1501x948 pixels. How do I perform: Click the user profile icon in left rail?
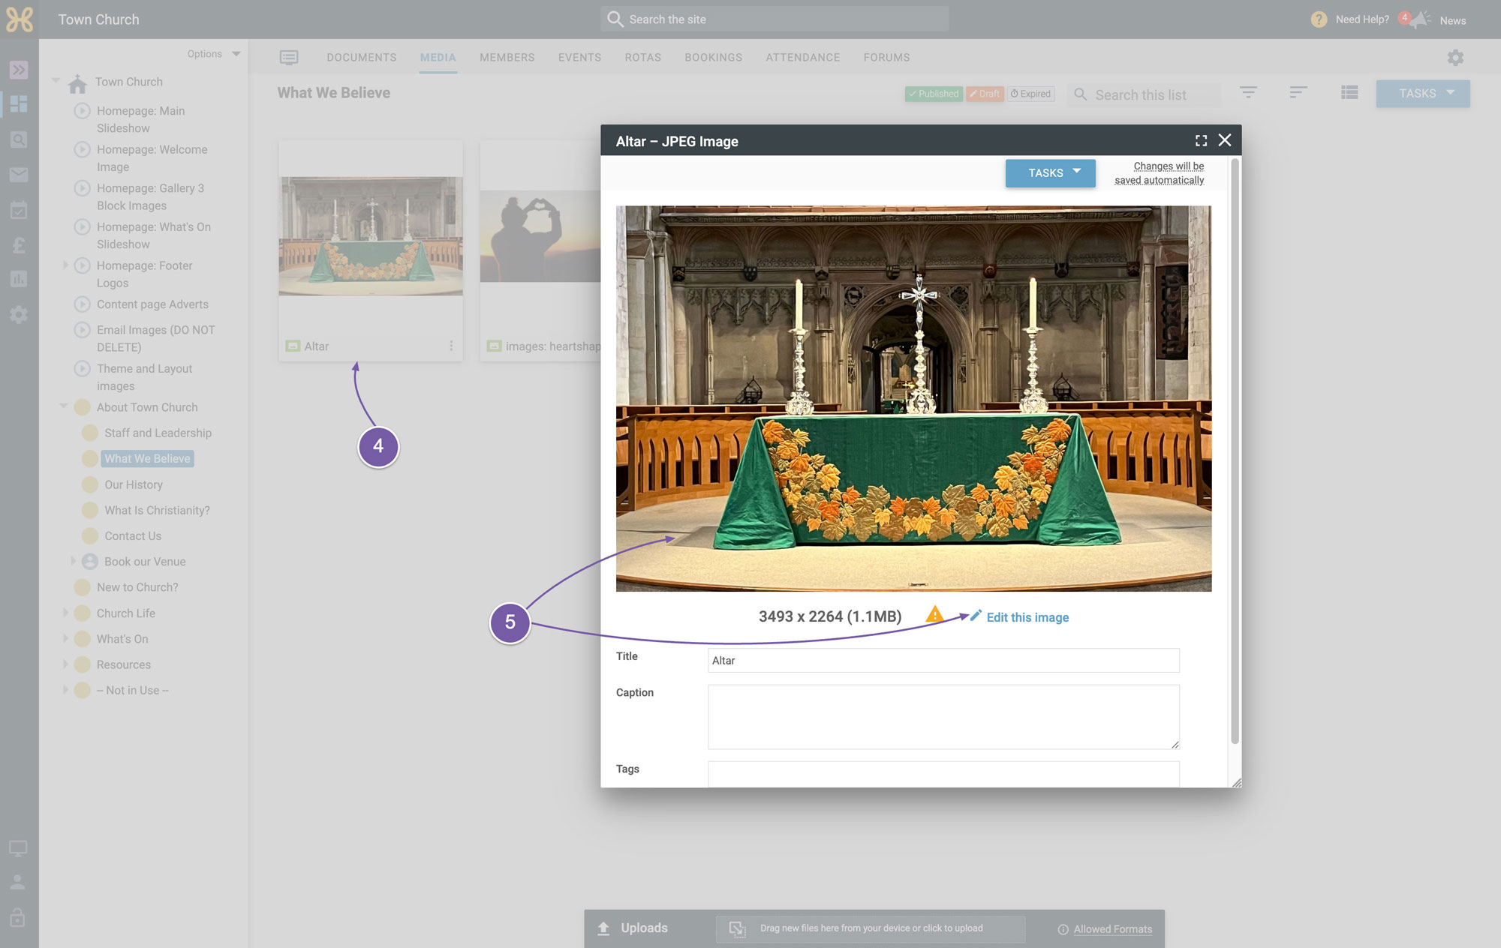tap(18, 883)
